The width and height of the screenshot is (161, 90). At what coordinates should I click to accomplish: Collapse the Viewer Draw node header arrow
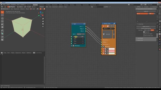pos(103,23)
